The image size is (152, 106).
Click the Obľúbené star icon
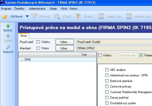pyautogui.click(x=5, y=16)
